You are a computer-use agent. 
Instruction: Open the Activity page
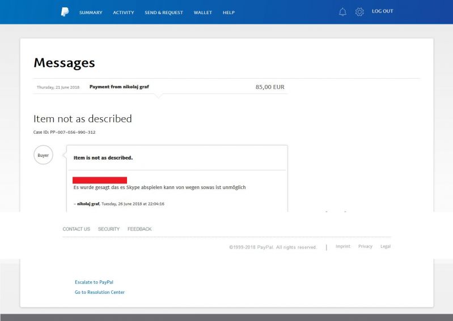124,12
